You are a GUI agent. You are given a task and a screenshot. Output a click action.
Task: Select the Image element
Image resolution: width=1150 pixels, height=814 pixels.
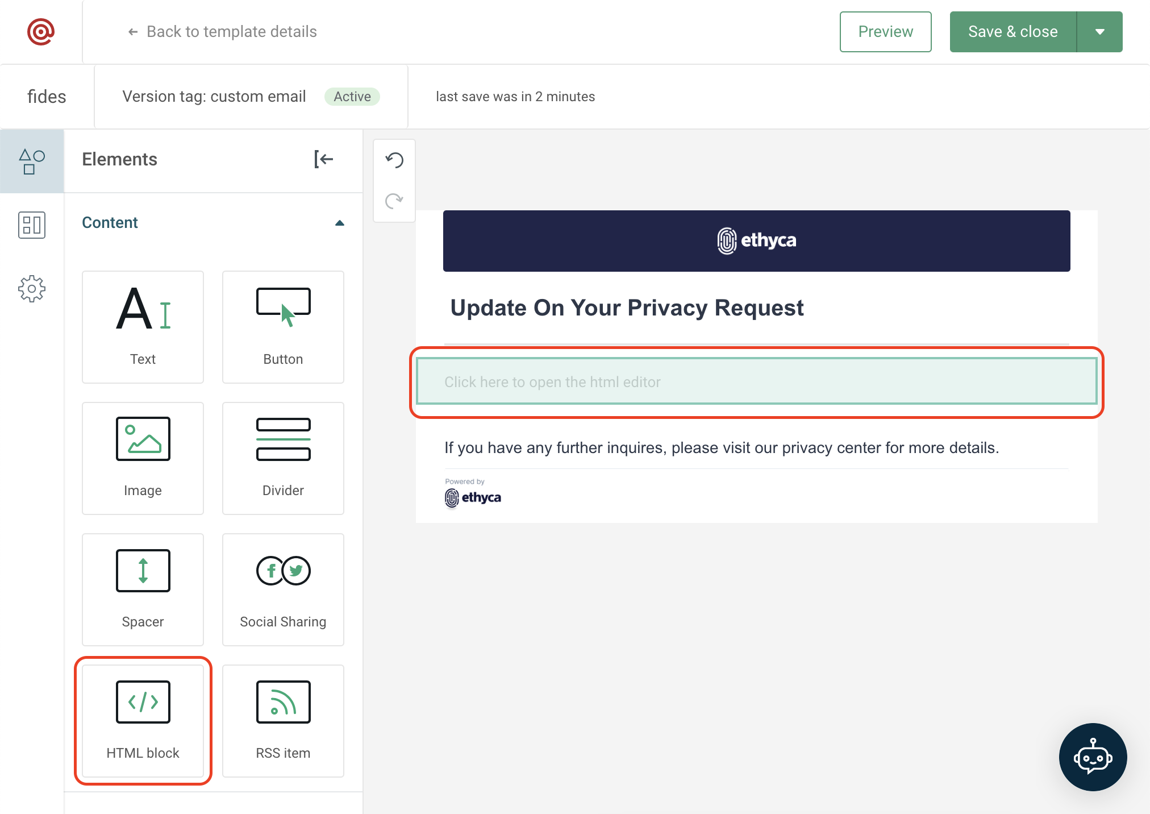click(x=143, y=458)
